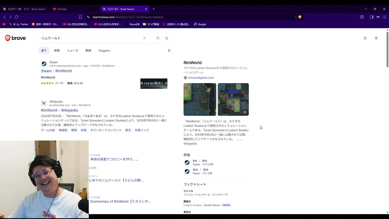
Task: Toggle the browser sidebar panel icon
Action: pos(371,17)
